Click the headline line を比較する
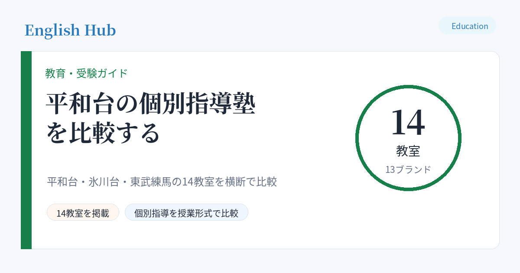 (103, 133)
